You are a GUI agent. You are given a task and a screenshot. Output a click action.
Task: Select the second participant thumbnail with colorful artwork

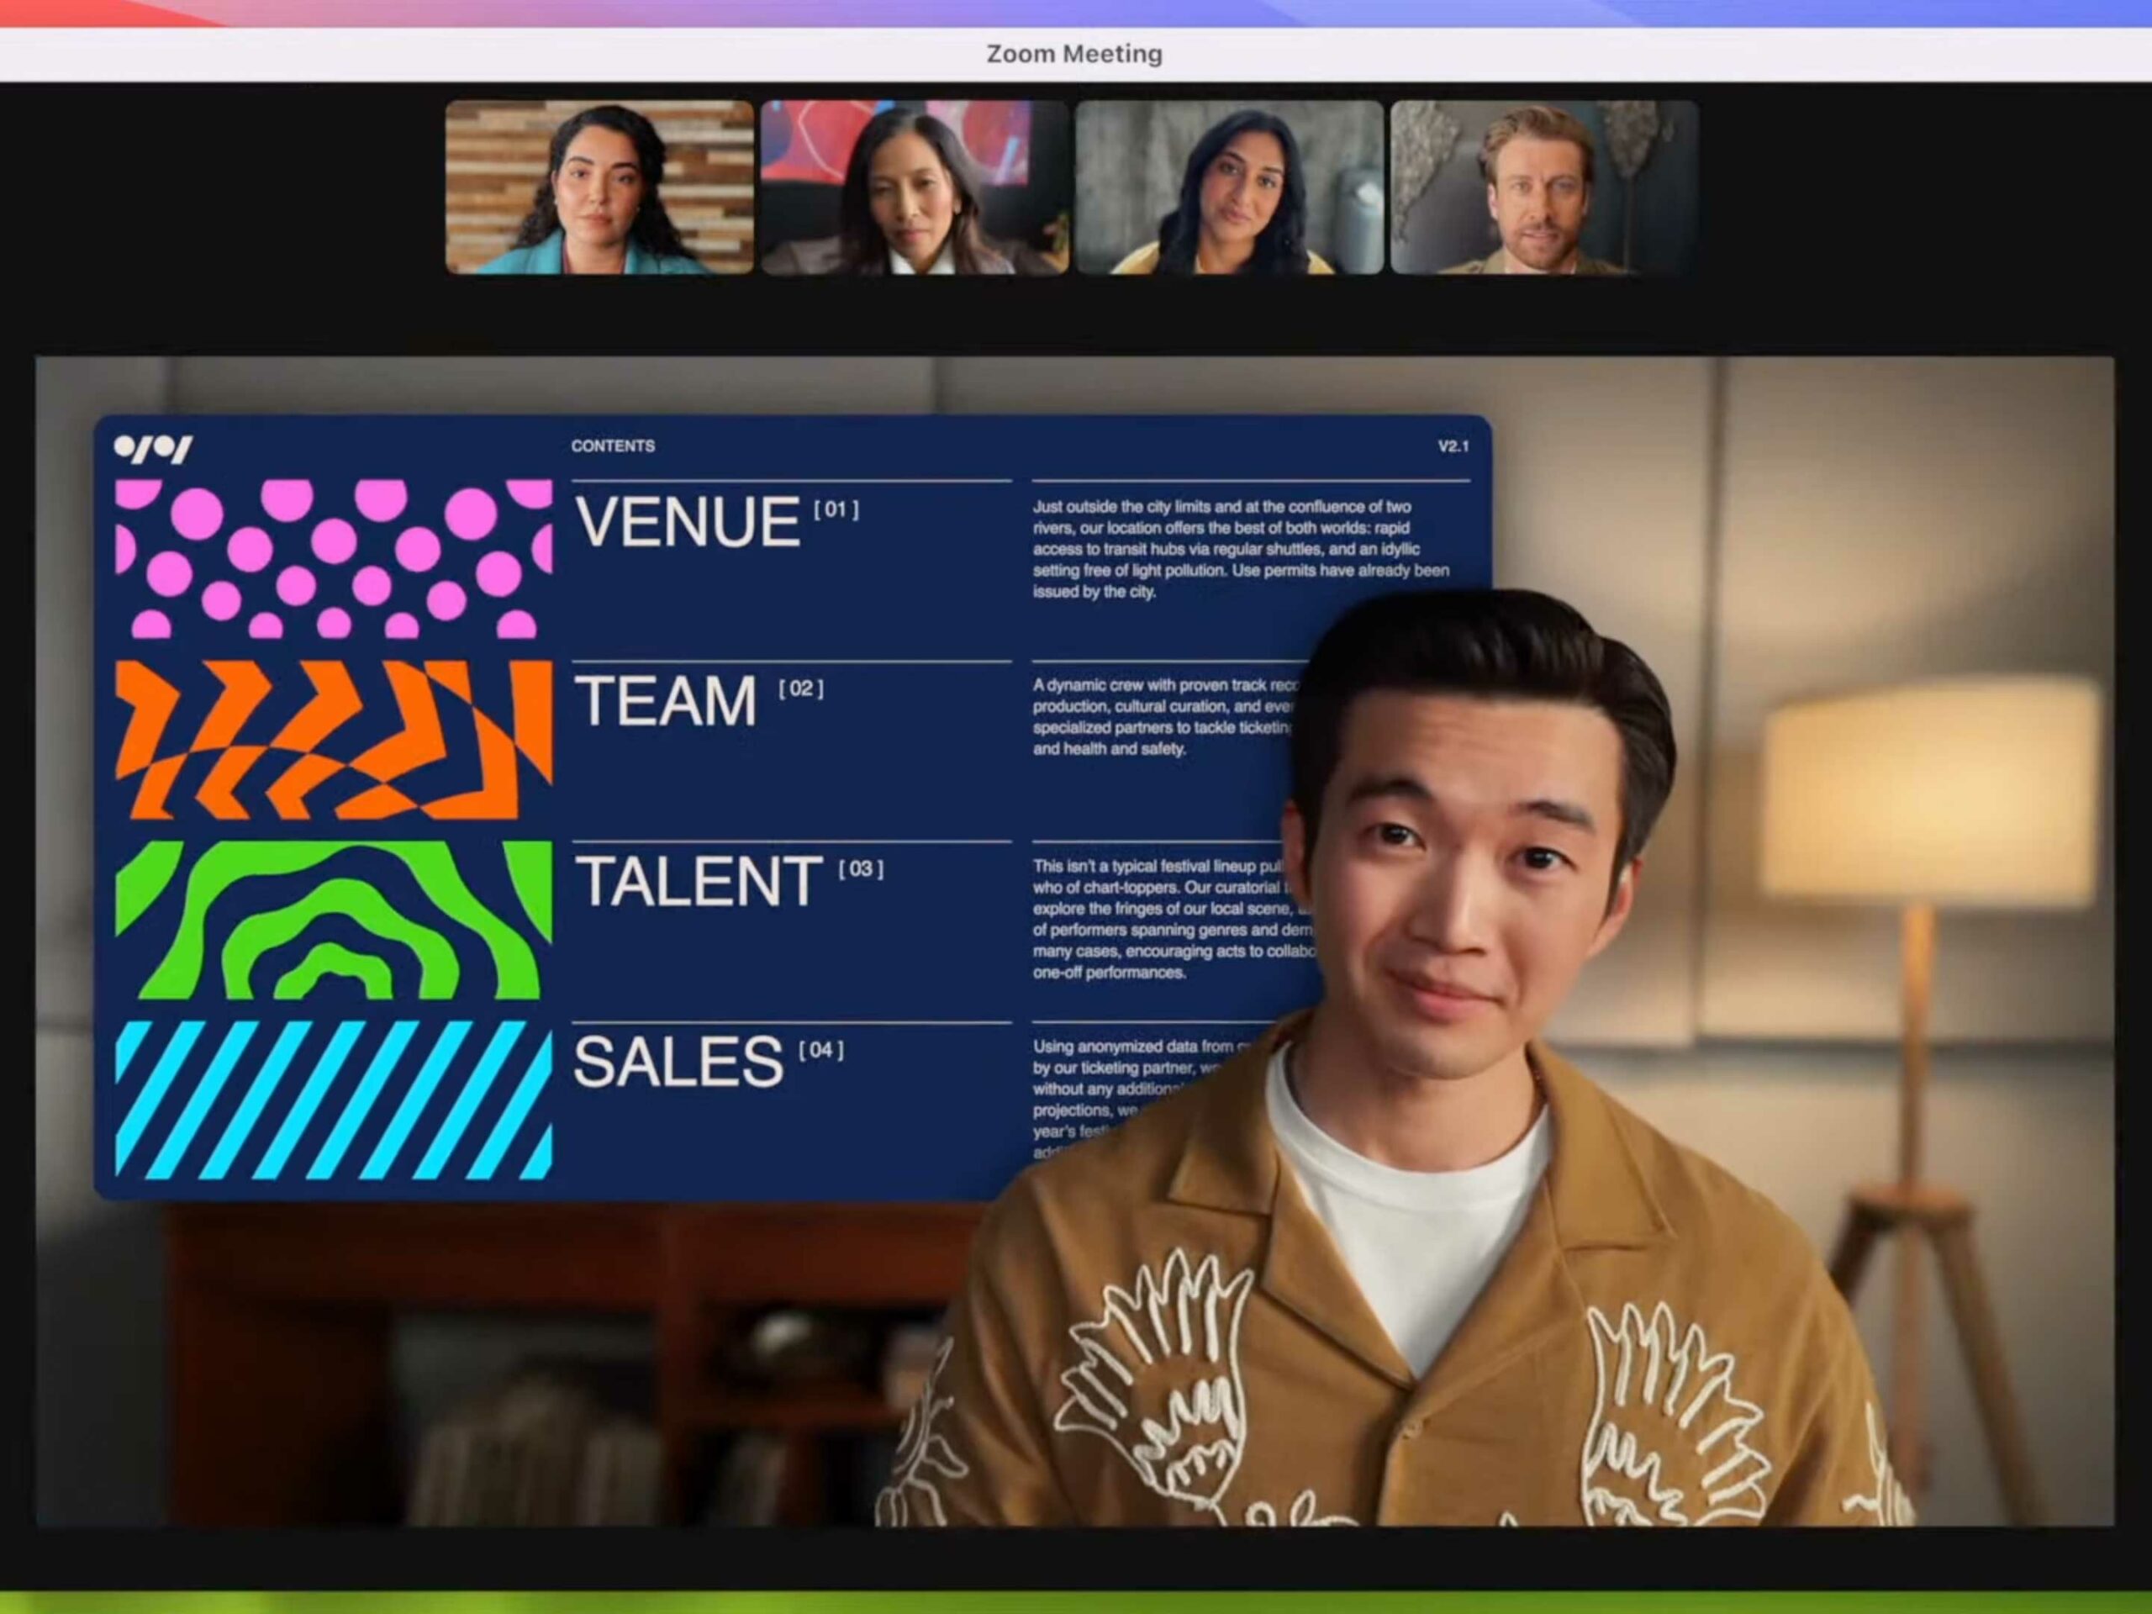[914, 187]
